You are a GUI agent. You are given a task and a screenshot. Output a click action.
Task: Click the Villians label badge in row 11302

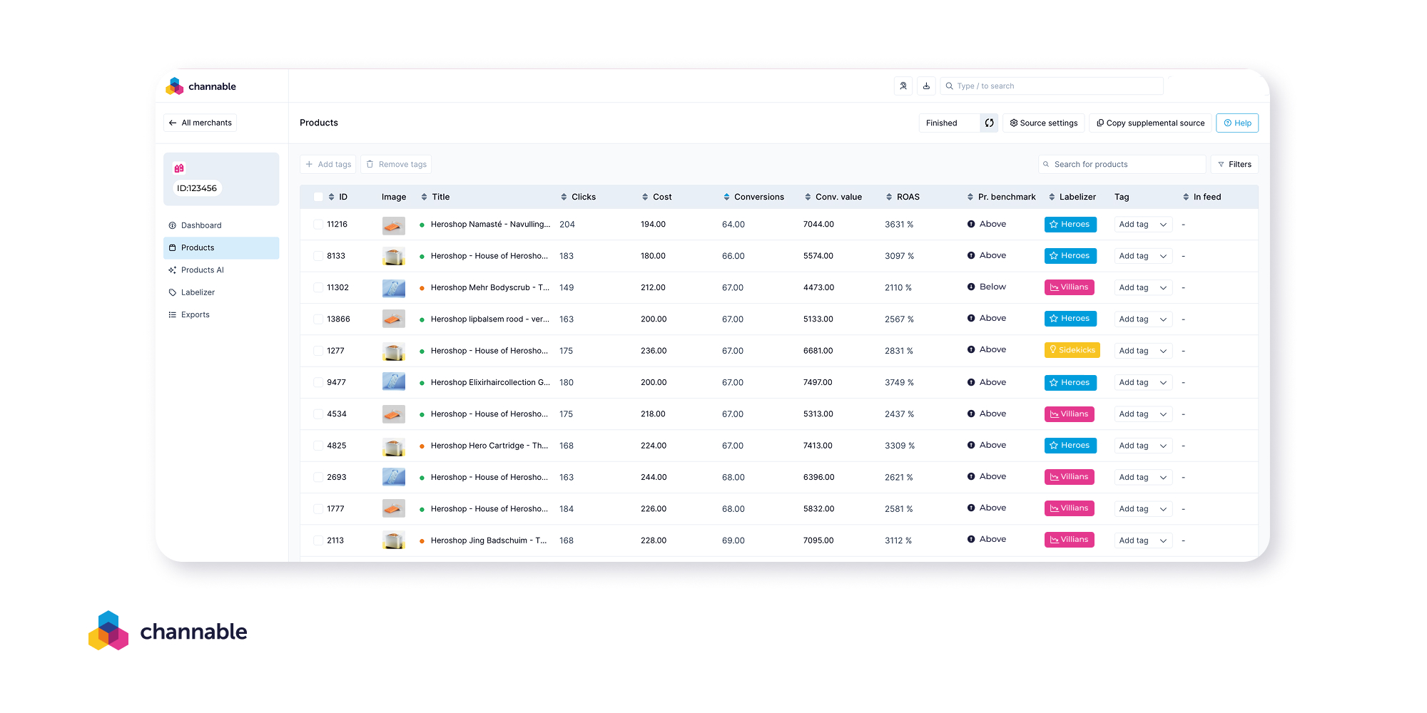(1070, 287)
